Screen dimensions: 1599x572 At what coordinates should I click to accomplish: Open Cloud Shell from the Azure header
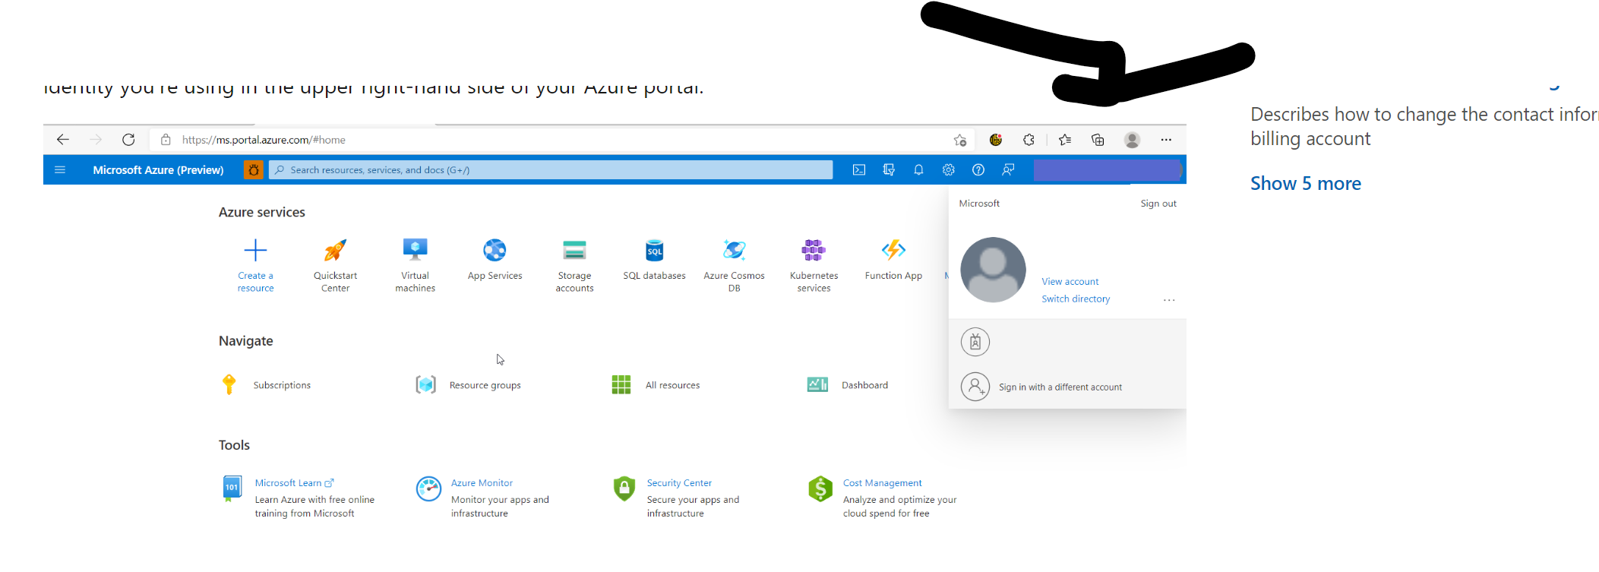pyautogui.click(x=859, y=170)
